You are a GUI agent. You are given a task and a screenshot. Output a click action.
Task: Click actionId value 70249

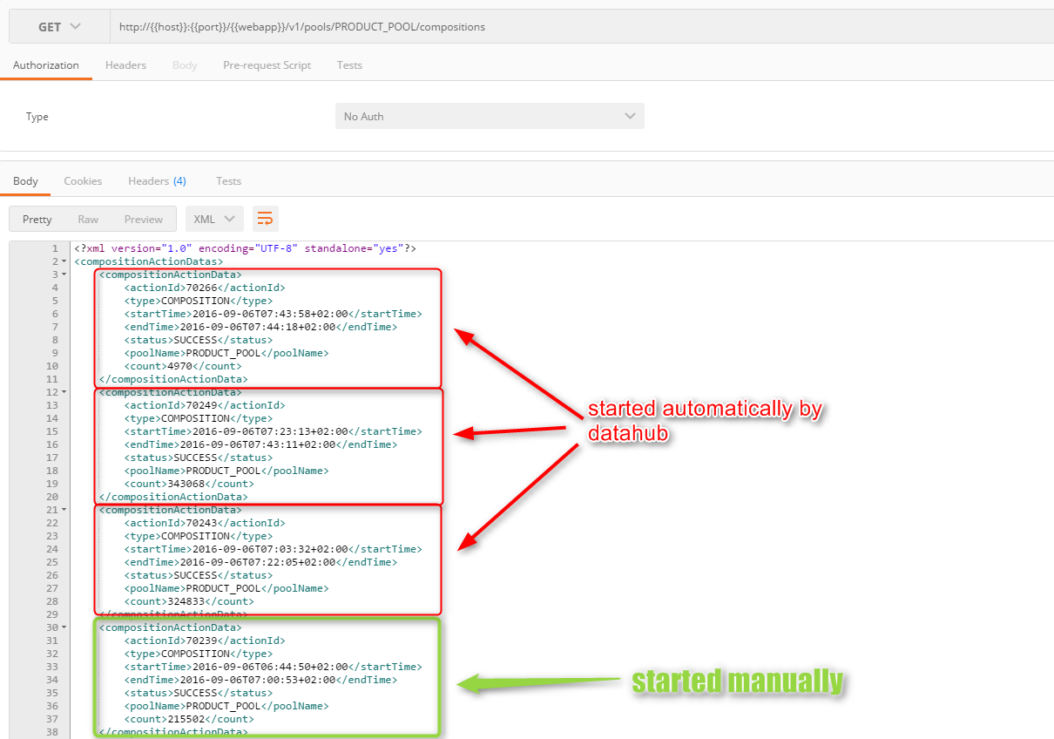point(201,405)
